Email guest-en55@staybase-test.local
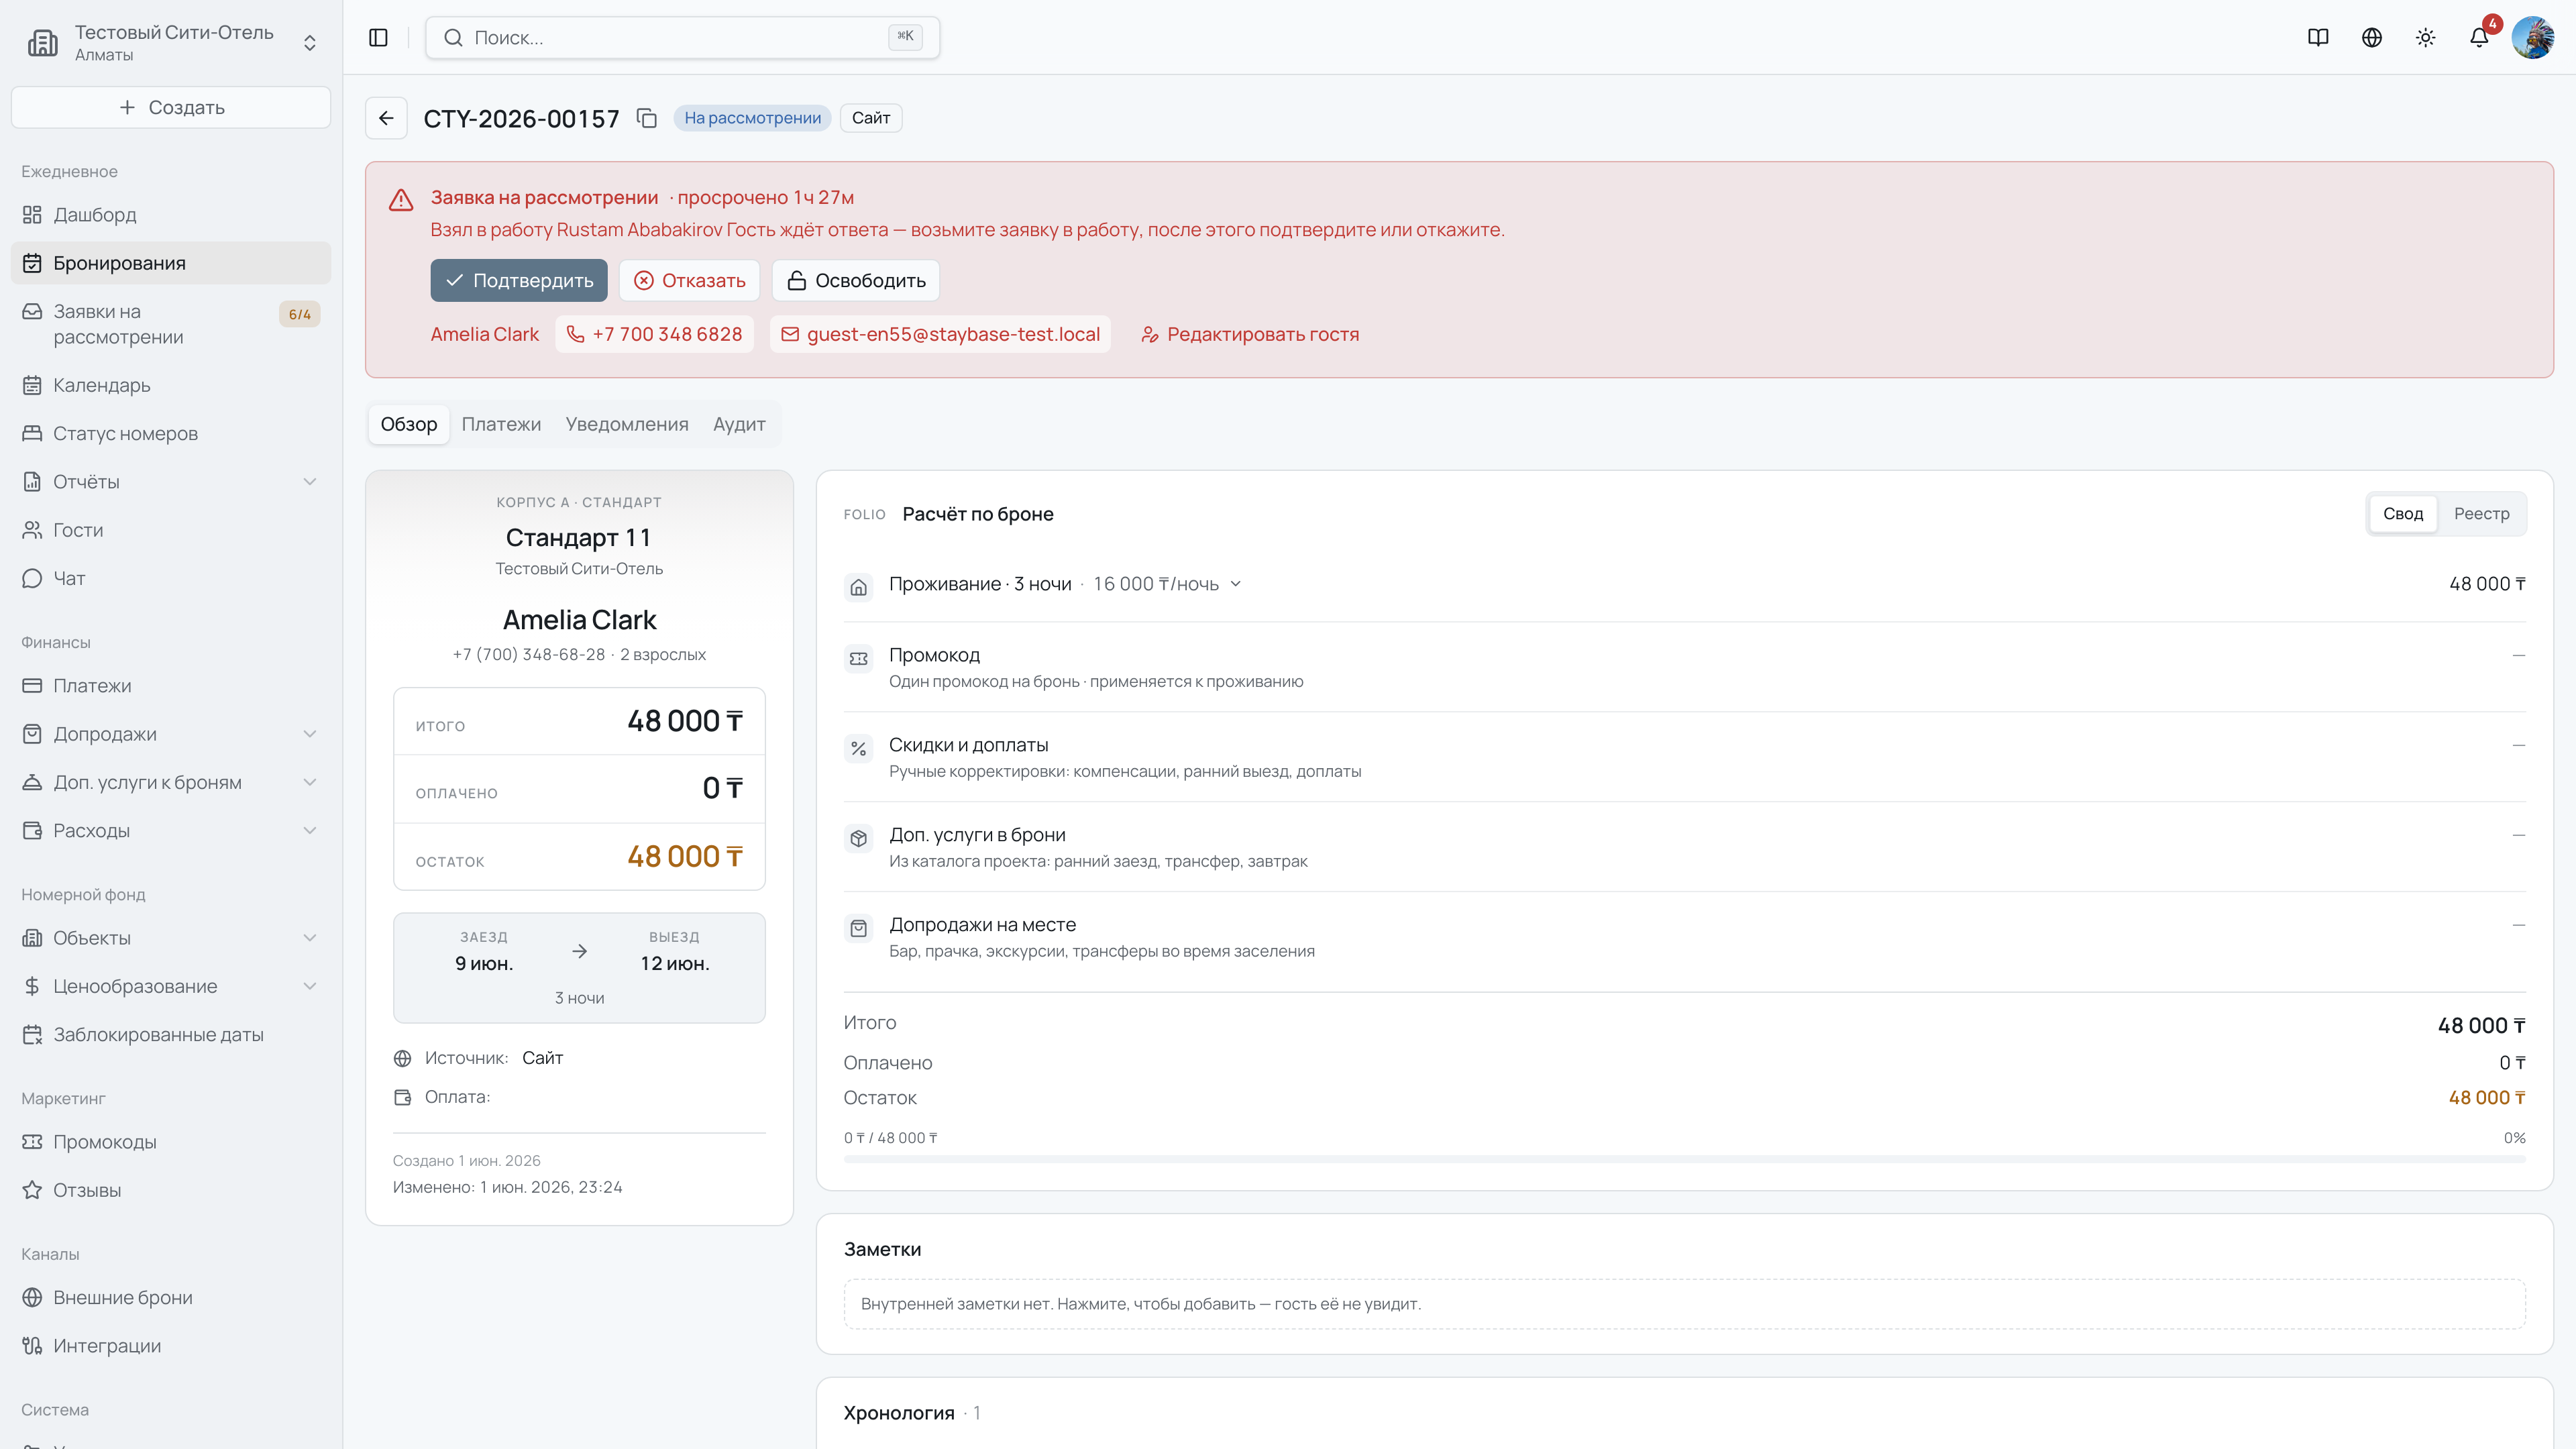Screen dimensions: 2576x1449 coord(940,334)
